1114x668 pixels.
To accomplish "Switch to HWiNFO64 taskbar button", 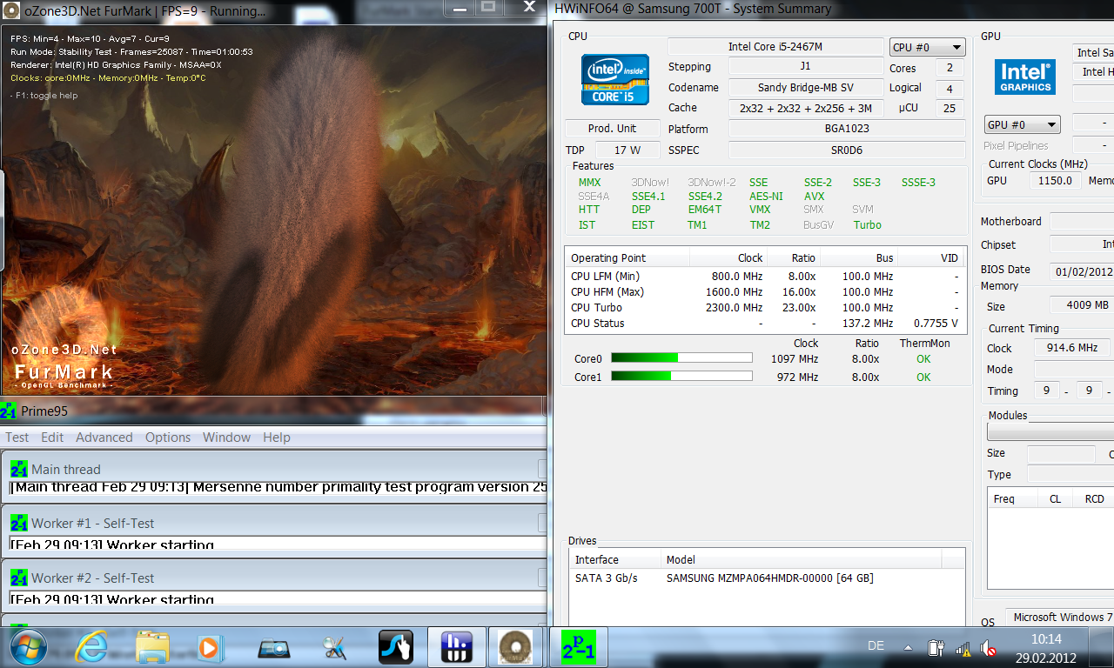I will pos(457,647).
